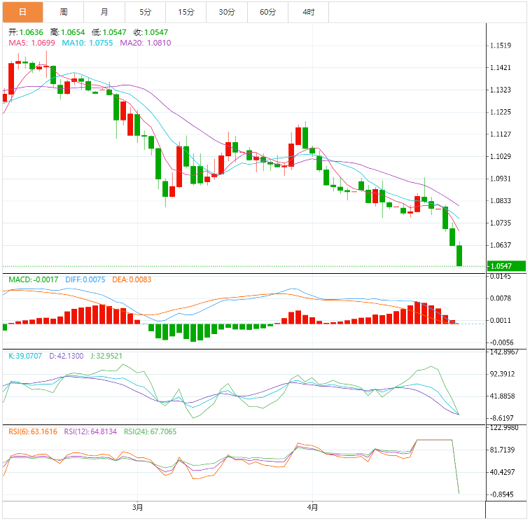Click the 3月 date axis marker
The image size is (530, 526).
tap(137, 507)
